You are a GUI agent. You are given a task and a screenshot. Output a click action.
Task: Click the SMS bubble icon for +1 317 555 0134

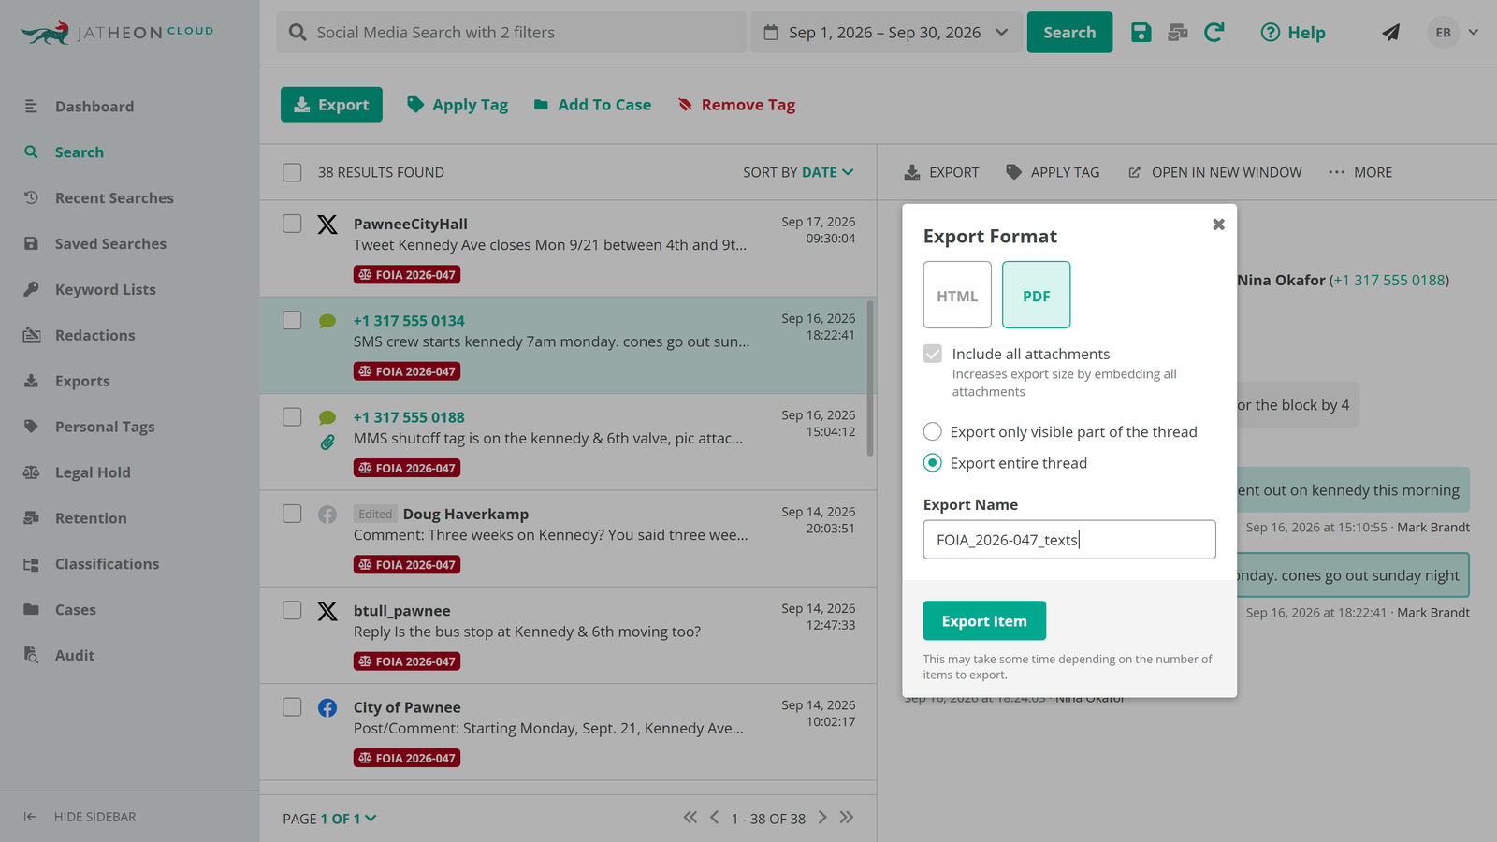click(327, 321)
